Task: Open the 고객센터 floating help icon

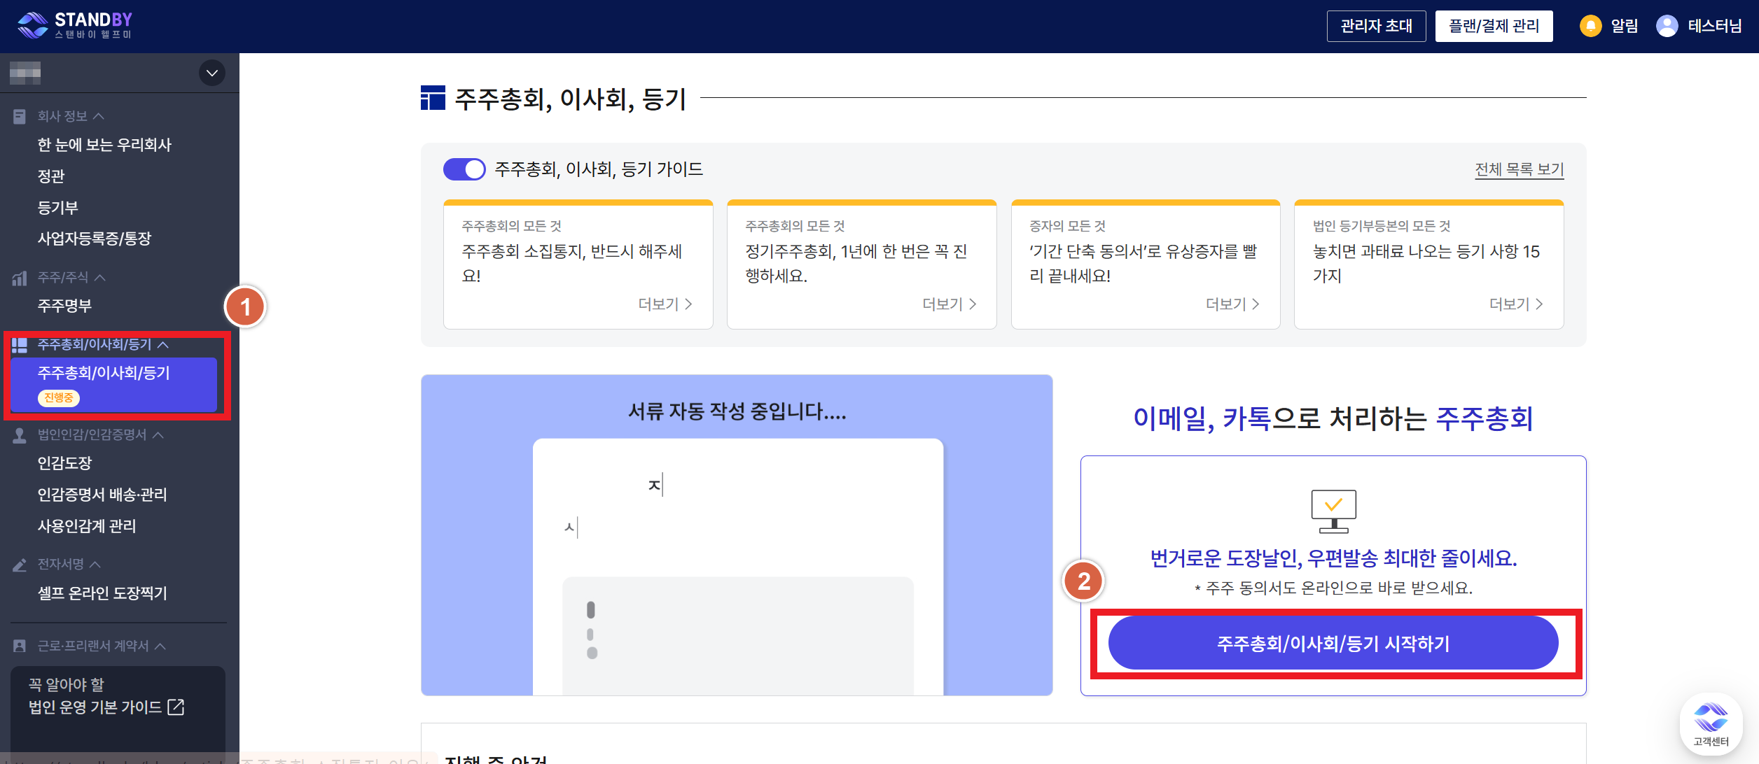Action: point(1711,724)
